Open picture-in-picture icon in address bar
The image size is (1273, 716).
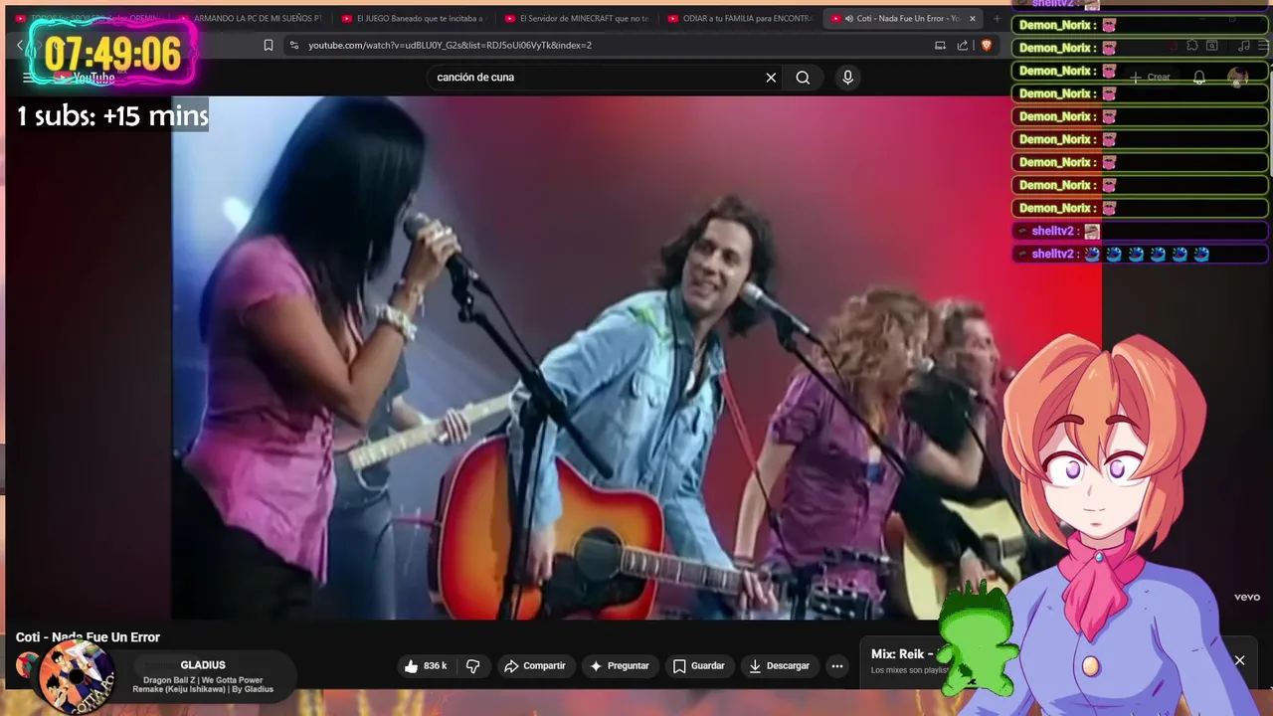(940, 45)
